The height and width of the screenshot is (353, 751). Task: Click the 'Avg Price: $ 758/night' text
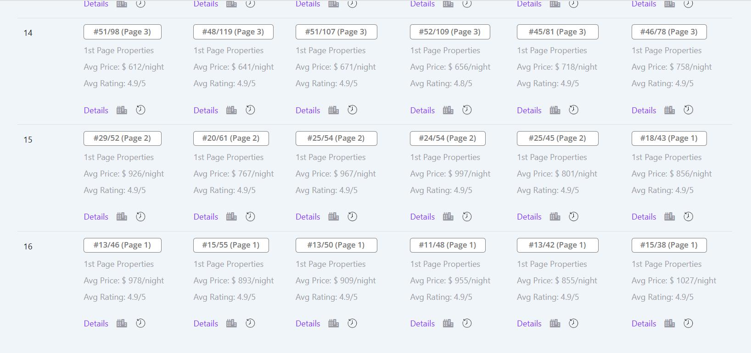pyautogui.click(x=672, y=67)
